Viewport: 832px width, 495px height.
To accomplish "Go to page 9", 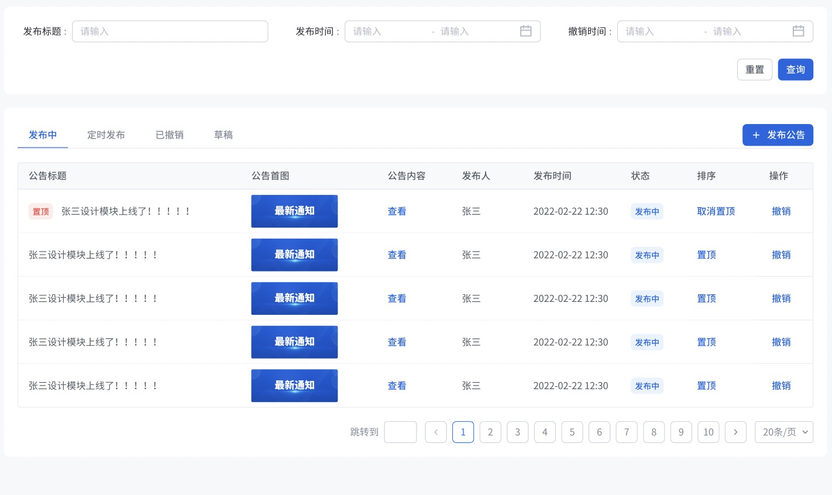I will click(x=681, y=432).
